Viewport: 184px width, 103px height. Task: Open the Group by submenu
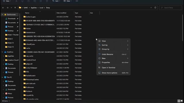[113, 49]
